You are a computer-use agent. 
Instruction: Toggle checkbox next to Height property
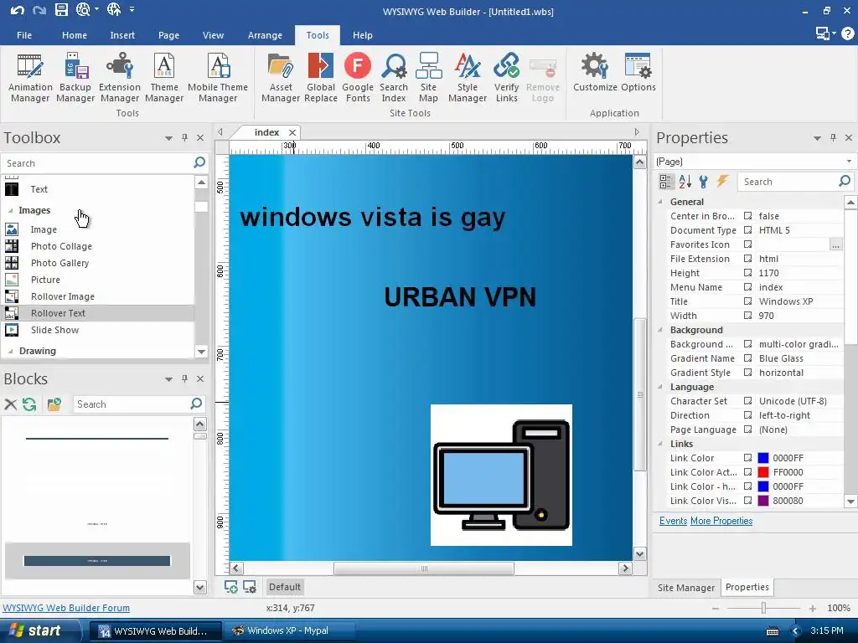click(x=747, y=273)
